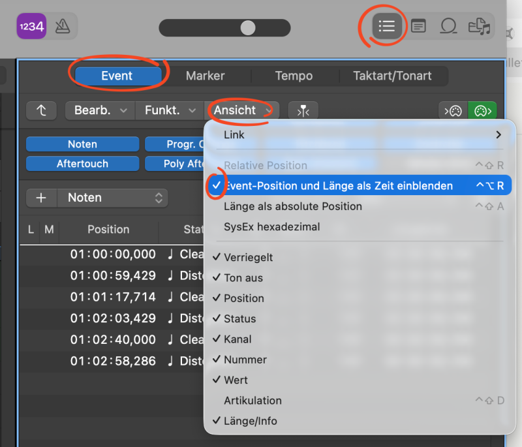This screenshot has height=447, width=522.
Task: Uncheck the Verriegelt column option
Action: [249, 257]
